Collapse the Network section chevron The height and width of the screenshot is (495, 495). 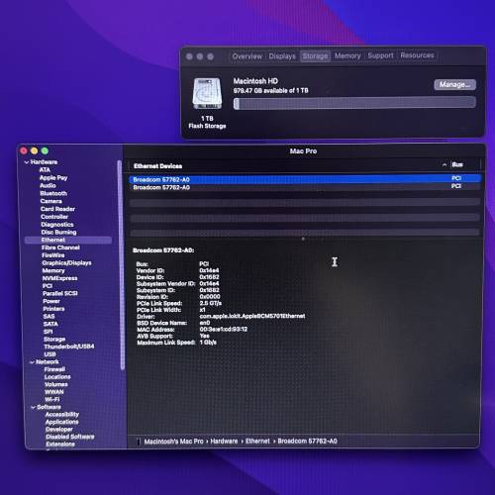click(32, 362)
